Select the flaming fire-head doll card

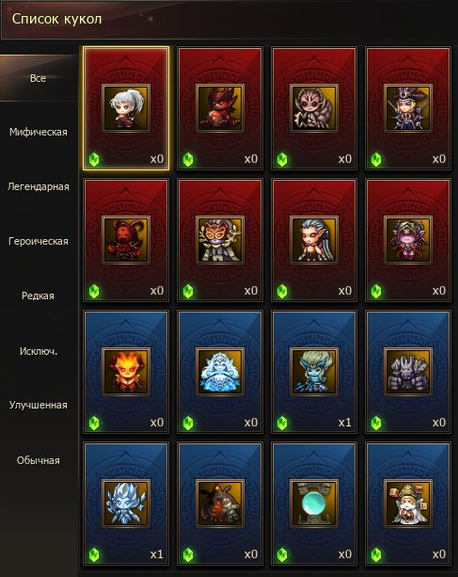click(x=126, y=372)
